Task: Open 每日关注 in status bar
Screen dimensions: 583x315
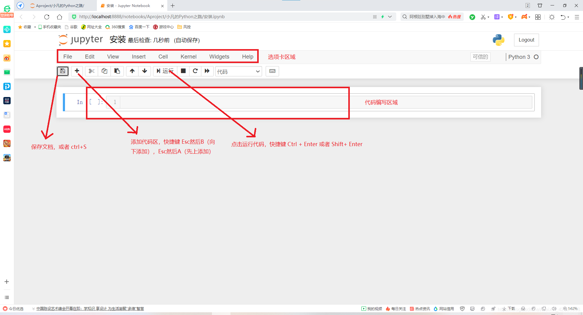Action: pyautogui.click(x=396, y=309)
